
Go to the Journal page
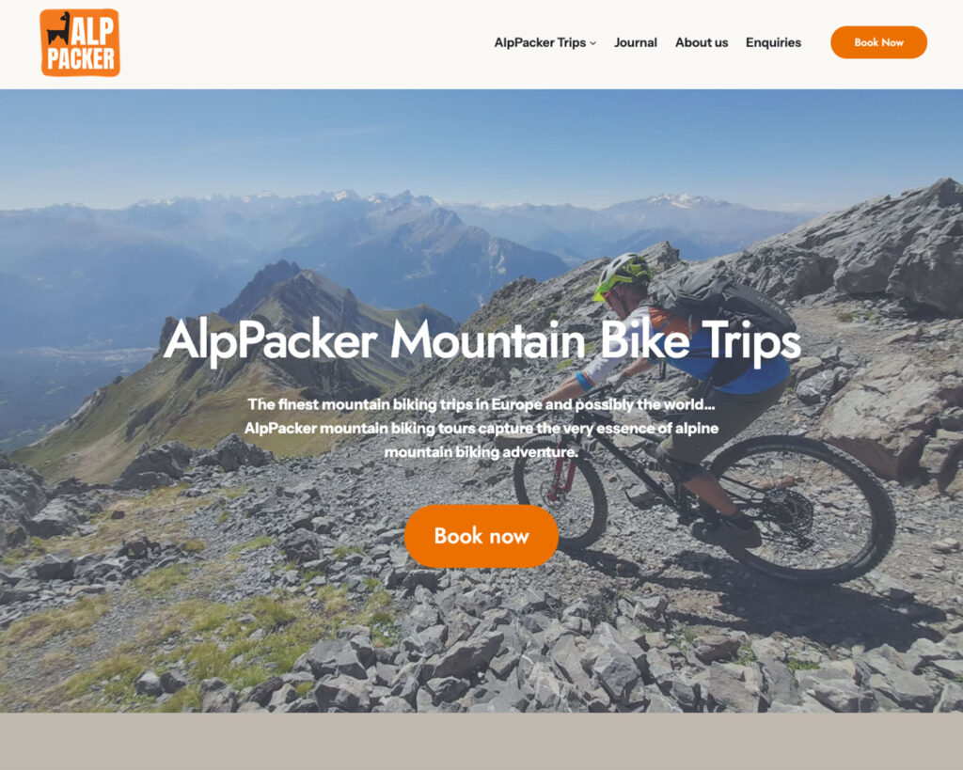pos(636,42)
